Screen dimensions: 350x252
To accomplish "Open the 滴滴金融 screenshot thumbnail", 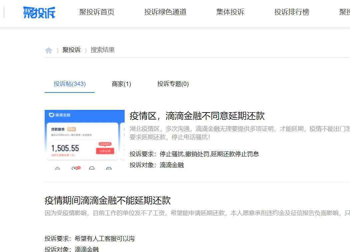I will (x=85, y=139).
